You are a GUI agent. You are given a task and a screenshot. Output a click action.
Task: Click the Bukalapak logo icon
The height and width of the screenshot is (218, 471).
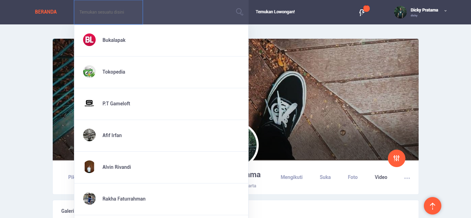coord(89,40)
